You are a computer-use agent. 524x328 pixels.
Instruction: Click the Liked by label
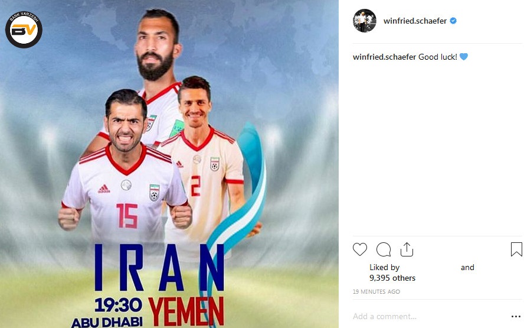(x=384, y=267)
